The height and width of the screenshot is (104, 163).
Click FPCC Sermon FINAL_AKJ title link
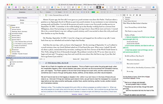coord(58,63)
